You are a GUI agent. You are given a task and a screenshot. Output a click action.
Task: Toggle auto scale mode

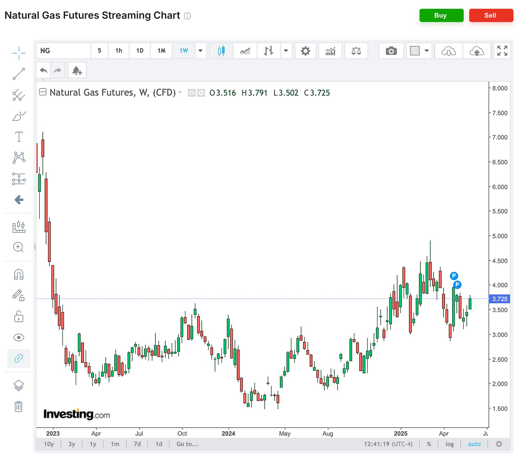click(x=474, y=444)
